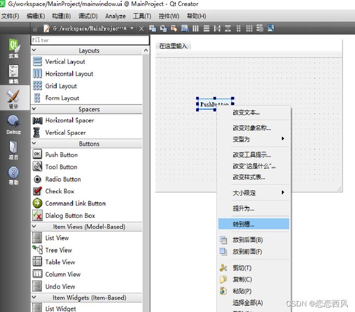Apply Lay Out Vertically from toolbar

point(206,28)
